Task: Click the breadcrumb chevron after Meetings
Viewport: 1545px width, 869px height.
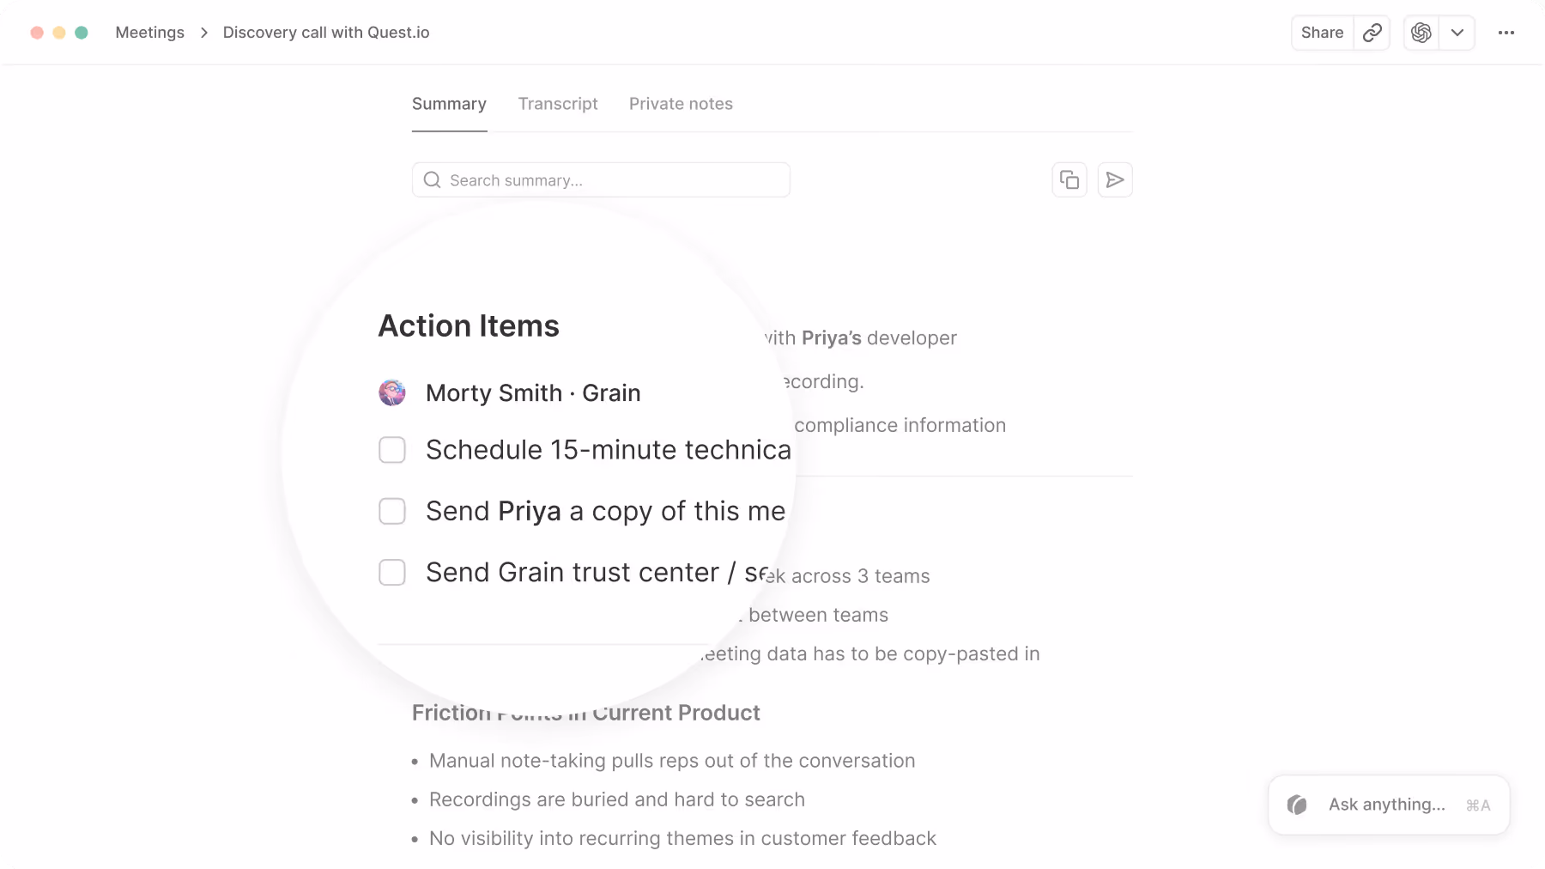Action: click(x=203, y=32)
